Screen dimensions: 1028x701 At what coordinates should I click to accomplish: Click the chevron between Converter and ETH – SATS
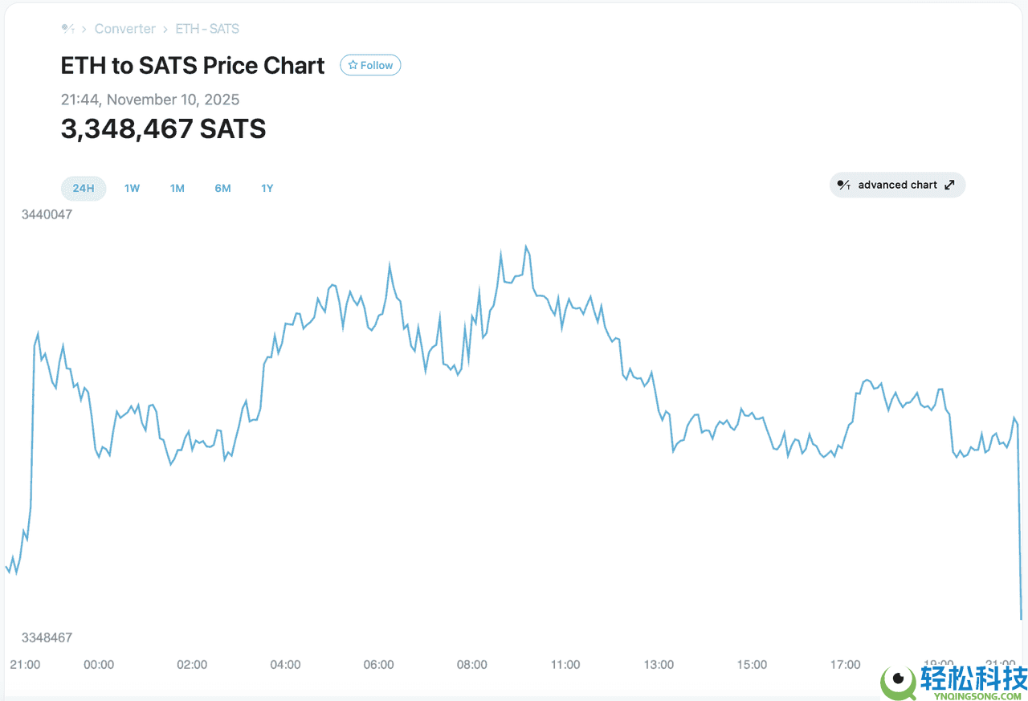[x=165, y=29]
